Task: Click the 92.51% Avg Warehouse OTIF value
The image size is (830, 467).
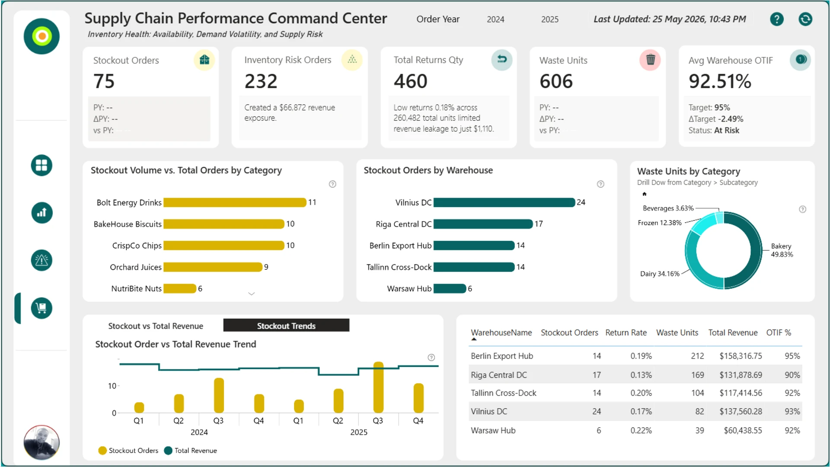Action: (x=720, y=81)
